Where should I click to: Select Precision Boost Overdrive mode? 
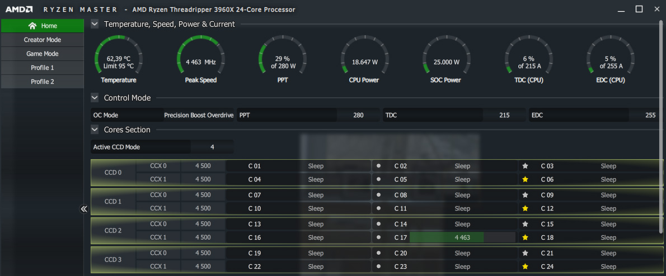tap(199, 115)
